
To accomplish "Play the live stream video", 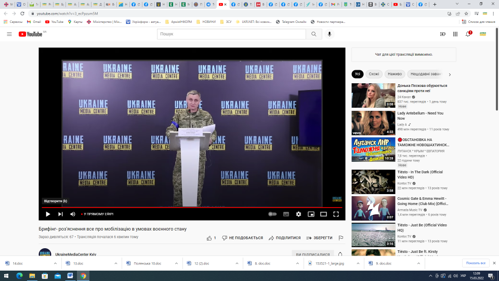I will 48,214.
